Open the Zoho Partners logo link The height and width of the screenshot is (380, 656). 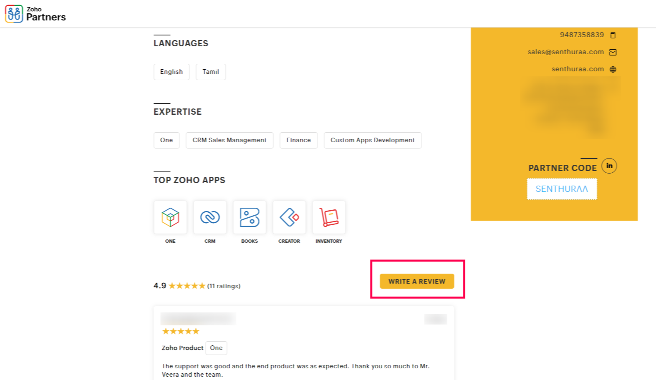35,14
